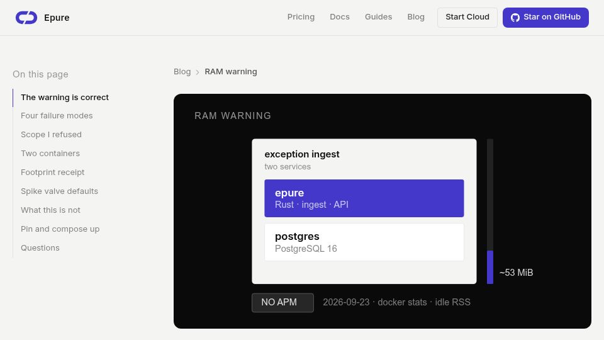Jump to Four failure modes section

[57, 116]
